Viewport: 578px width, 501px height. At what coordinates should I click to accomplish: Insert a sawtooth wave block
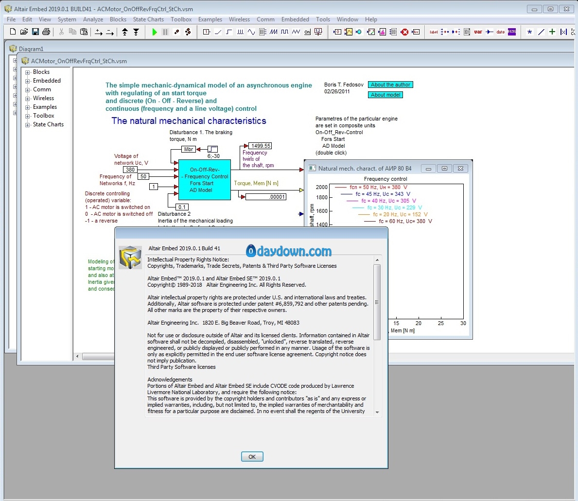pyautogui.click(x=274, y=32)
